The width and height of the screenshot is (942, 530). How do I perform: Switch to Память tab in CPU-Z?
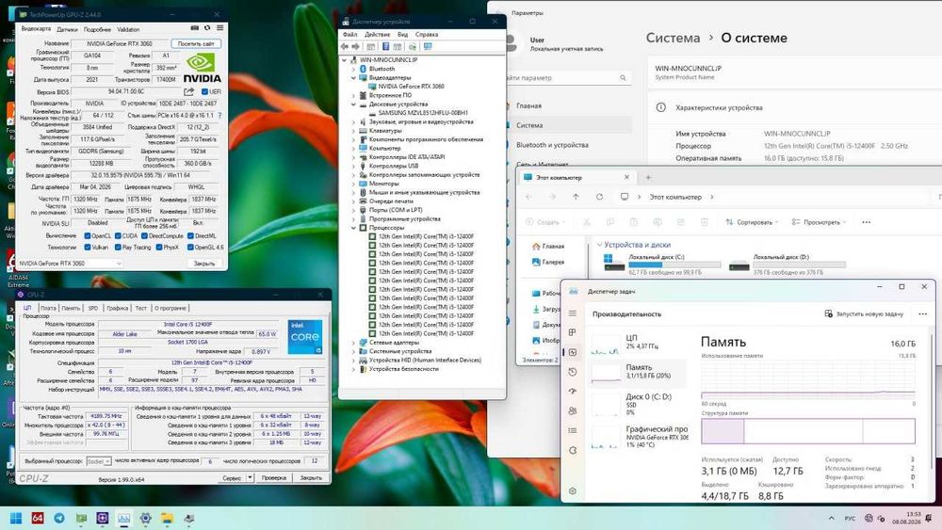[71, 308]
